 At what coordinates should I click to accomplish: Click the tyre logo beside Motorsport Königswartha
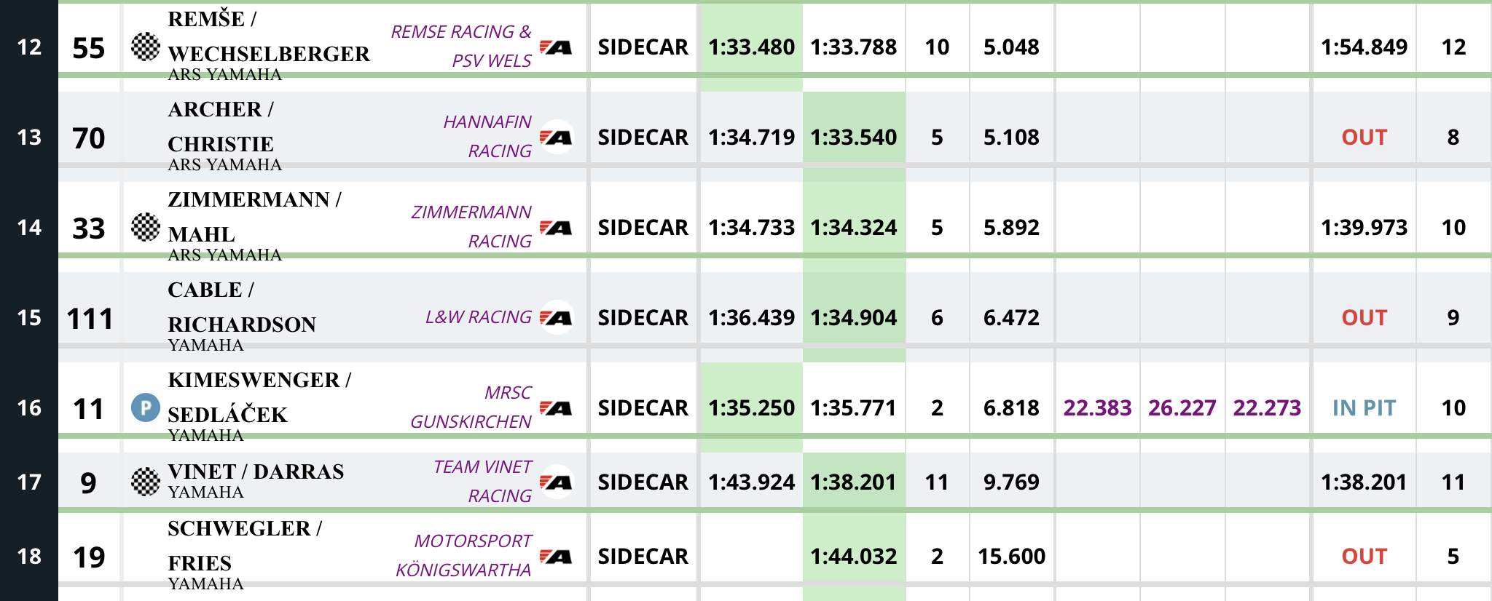pyautogui.click(x=557, y=557)
